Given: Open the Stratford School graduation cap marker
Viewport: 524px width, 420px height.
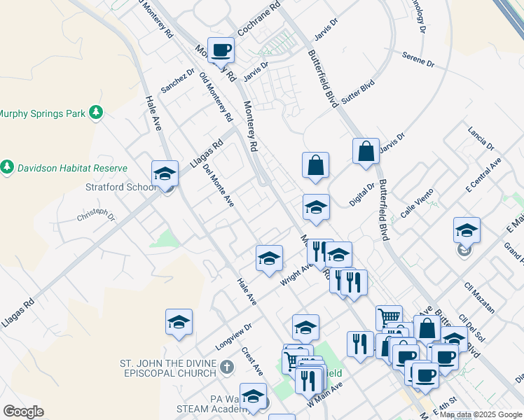Looking at the screenshot, I should tap(165, 173).
